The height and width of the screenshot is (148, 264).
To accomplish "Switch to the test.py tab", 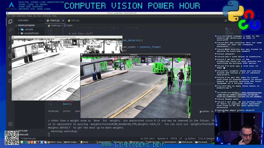I will point(73,21).
